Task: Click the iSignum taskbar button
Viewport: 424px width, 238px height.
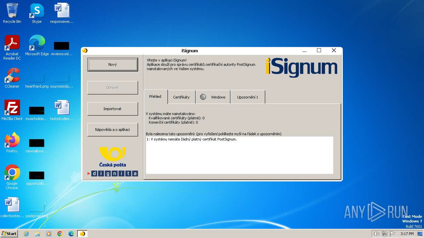Action: (x=82, y=234)
